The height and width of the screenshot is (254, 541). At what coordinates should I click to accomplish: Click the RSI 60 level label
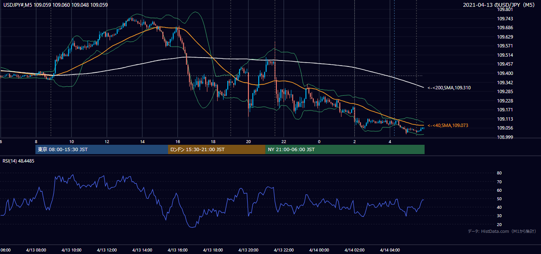point(499,190)
